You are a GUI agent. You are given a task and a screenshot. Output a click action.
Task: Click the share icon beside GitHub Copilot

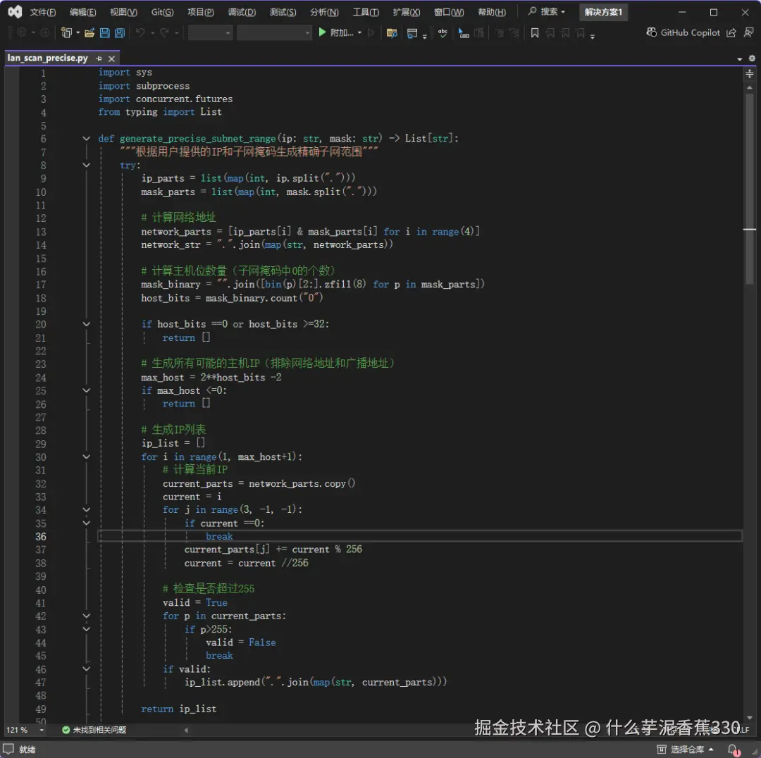click(x=731, y=32)
